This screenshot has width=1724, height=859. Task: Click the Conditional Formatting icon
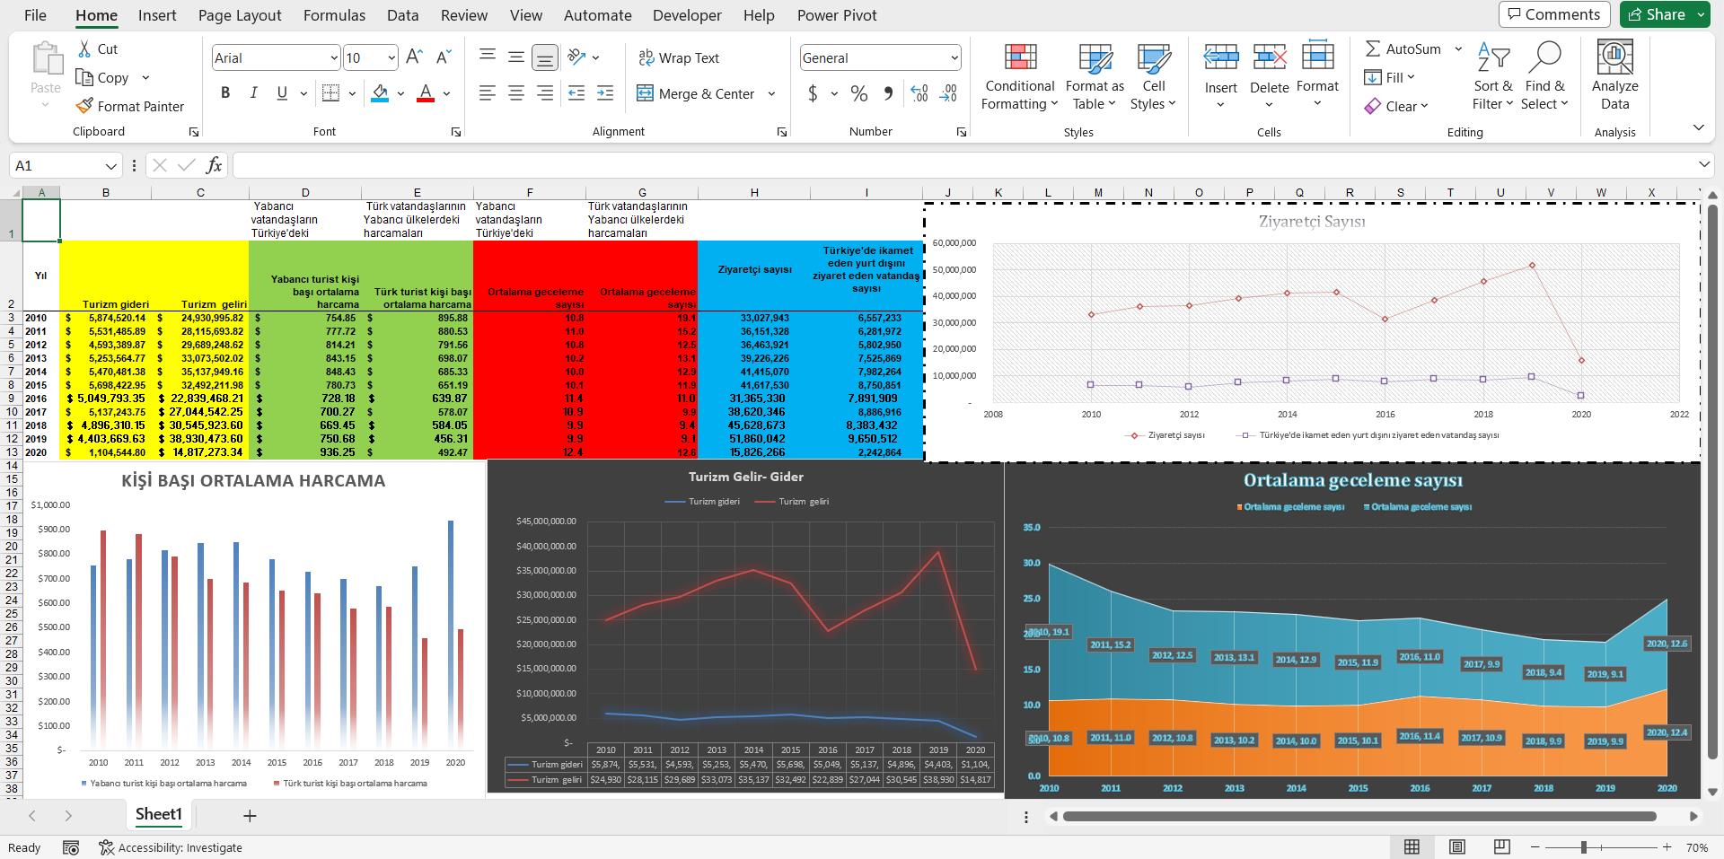tap(1019, 58)
